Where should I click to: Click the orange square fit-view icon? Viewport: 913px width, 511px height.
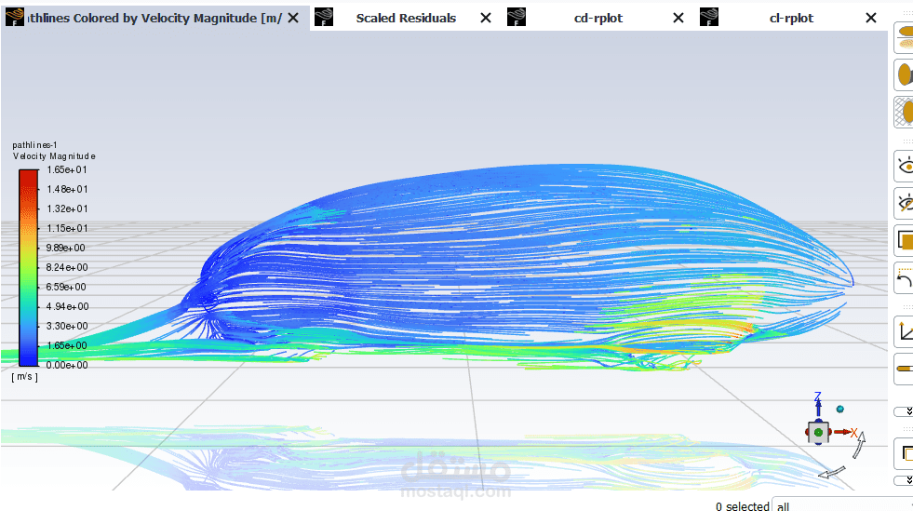click(905, 240)
